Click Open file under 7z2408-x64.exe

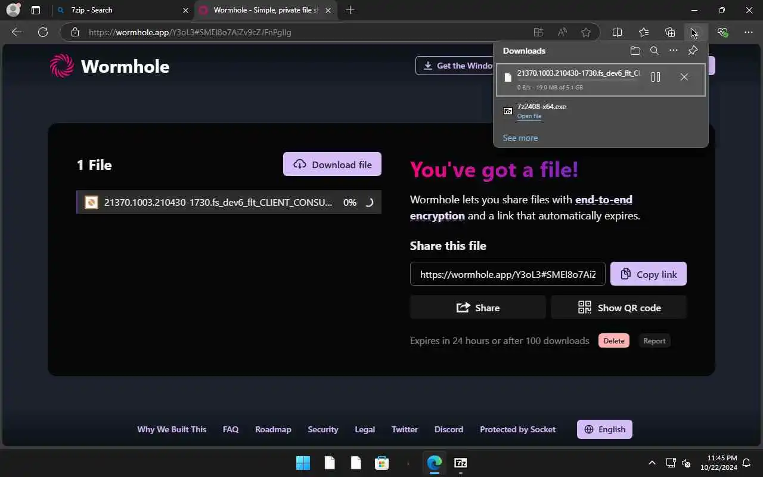529,116
